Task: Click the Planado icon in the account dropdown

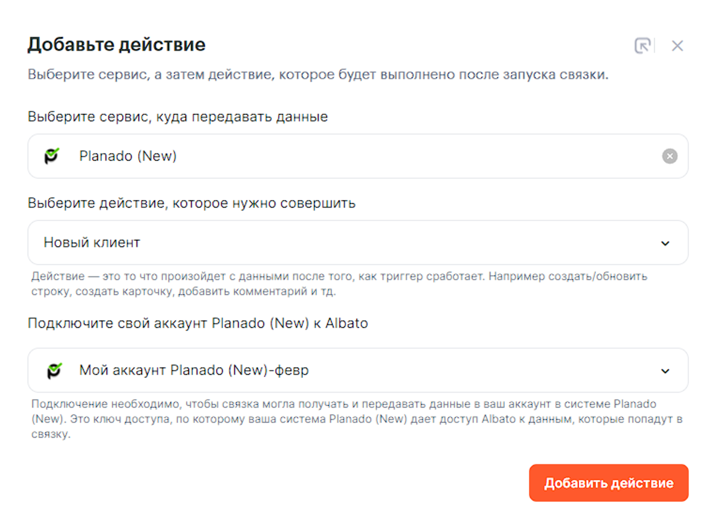Action: coord(54,370)
